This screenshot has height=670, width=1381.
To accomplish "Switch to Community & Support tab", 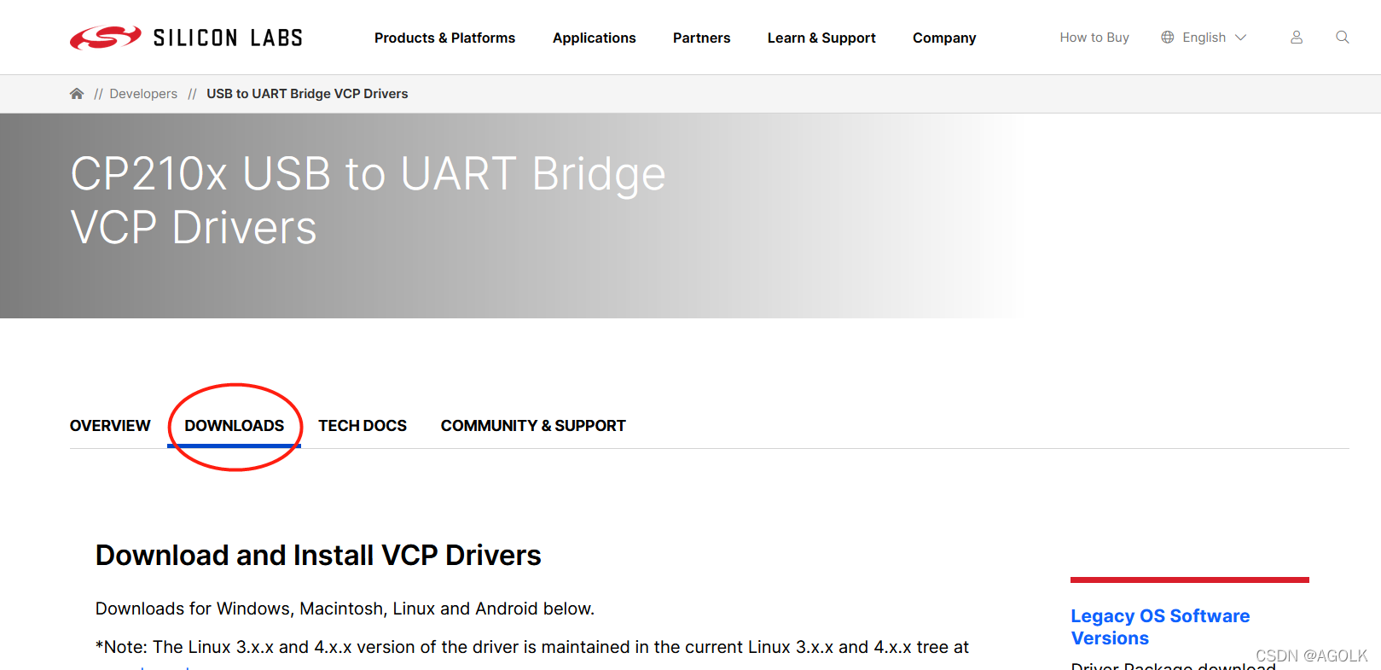I will (533, 426).
